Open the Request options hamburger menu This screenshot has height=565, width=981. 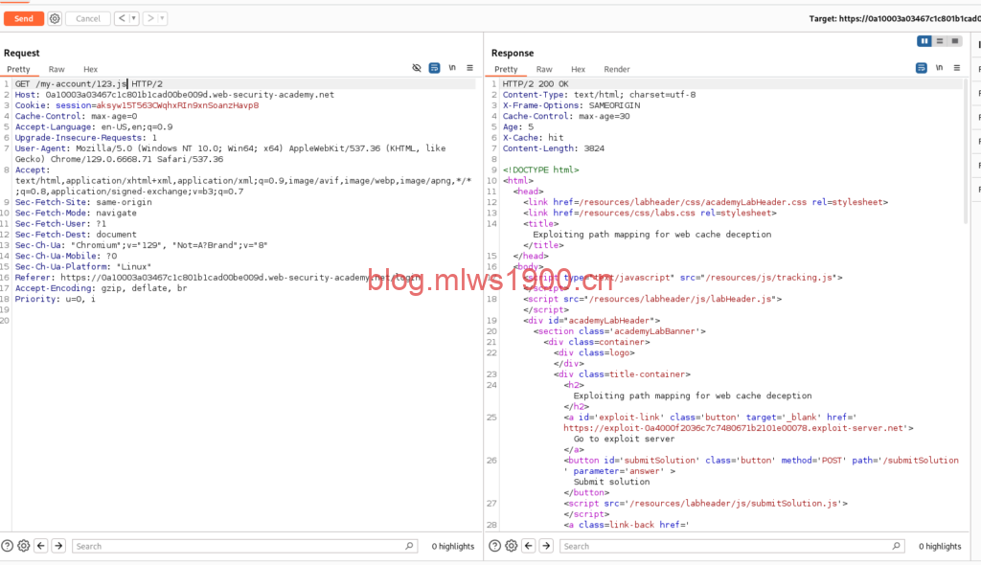469,68
